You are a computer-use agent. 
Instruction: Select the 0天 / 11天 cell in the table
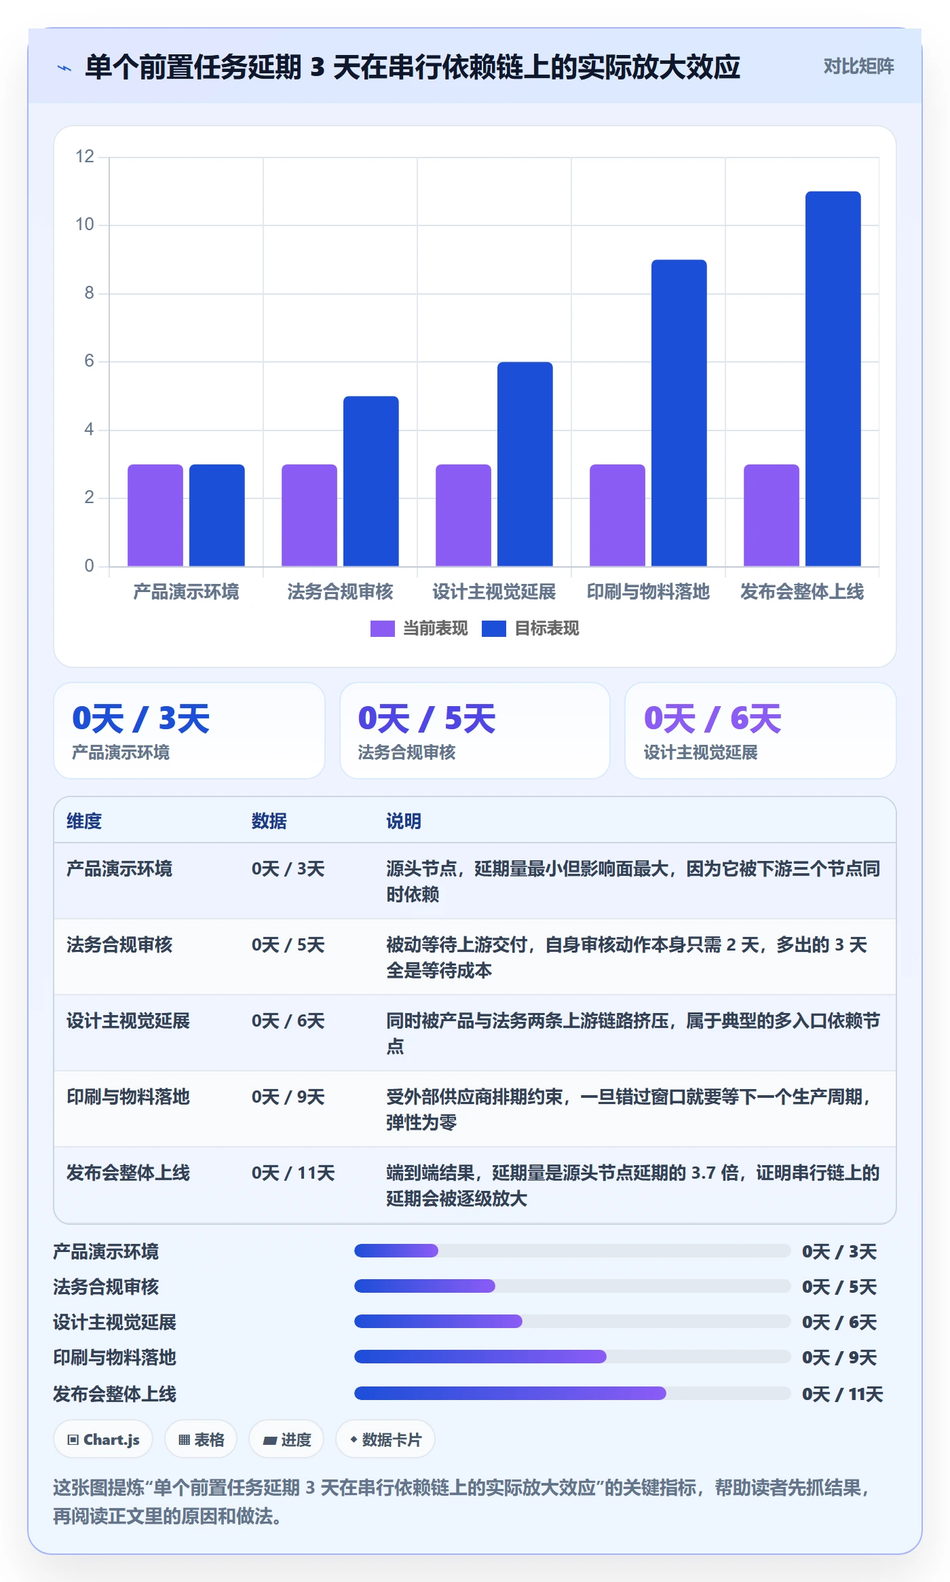(293, 1173)
